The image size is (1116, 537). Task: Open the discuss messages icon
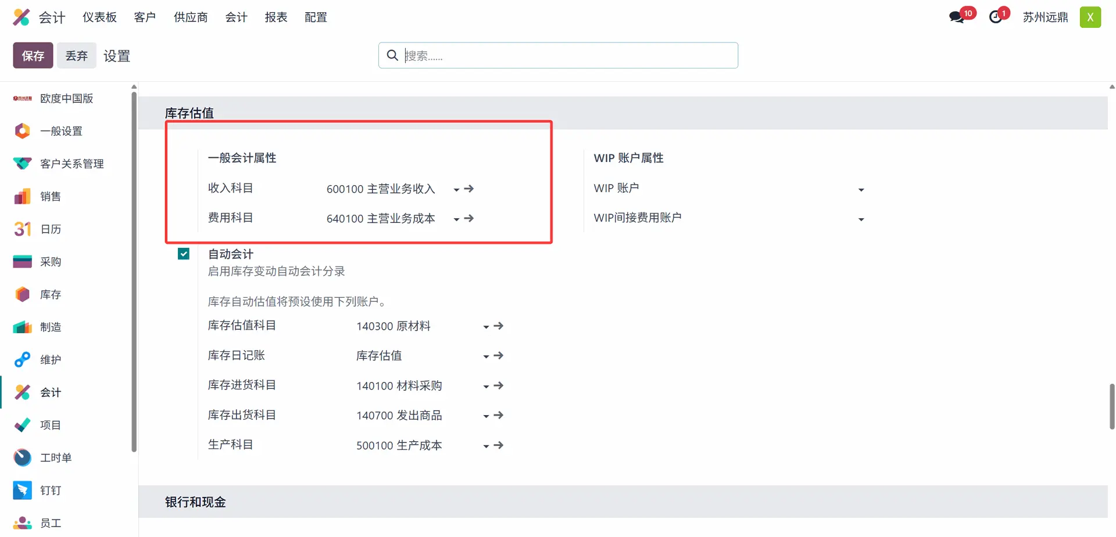point(957,17)
